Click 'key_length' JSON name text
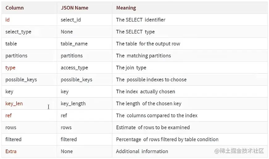The width and height of the screenshot is (269, 159). pos(73,104)
